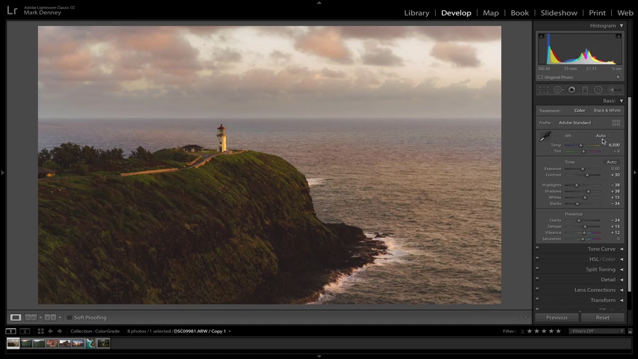Screen dimensions: 638x359
Task: Select the turquoise water filmstrip thumbnail
Action: (x=90, y=343)
